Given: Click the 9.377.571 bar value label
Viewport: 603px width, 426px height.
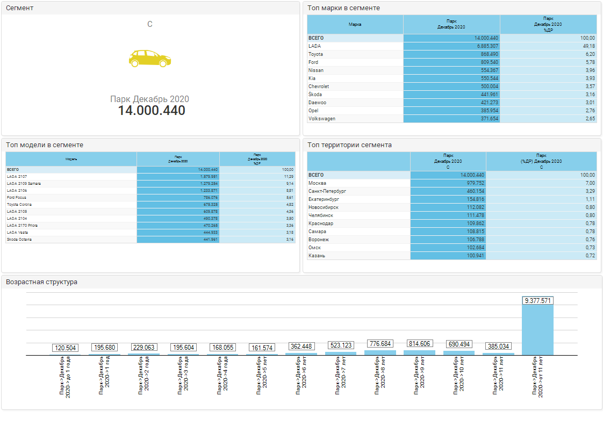Looking at the screenshot, I should pyautogui.click(x=538, y=301).
